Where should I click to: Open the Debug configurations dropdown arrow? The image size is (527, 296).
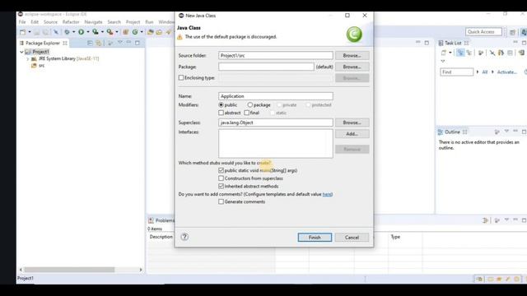pyautogui.click(x=73, y=32)
